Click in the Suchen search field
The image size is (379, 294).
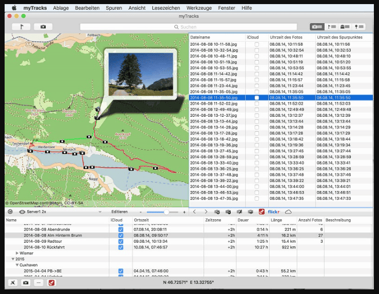click(x=189, y=27)
